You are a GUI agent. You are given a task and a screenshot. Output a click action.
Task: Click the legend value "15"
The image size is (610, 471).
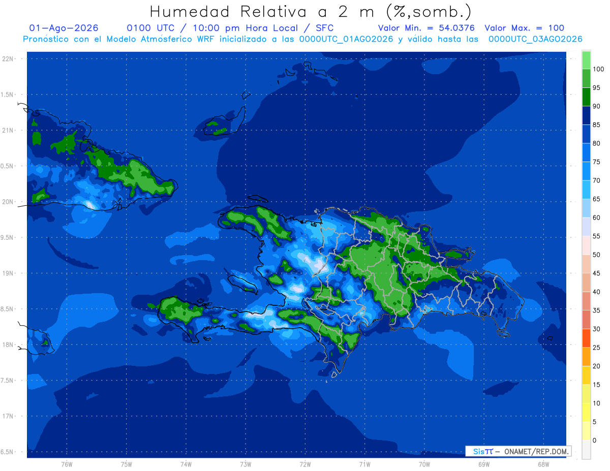[596, 385]
